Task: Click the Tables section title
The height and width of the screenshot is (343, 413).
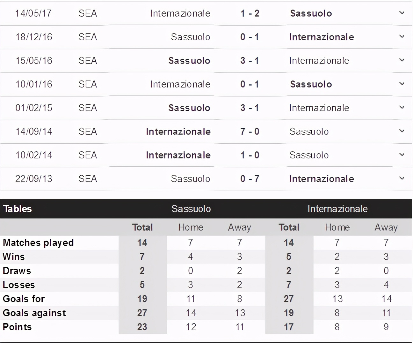Action: pyautogui.click(x=18, y=209)
